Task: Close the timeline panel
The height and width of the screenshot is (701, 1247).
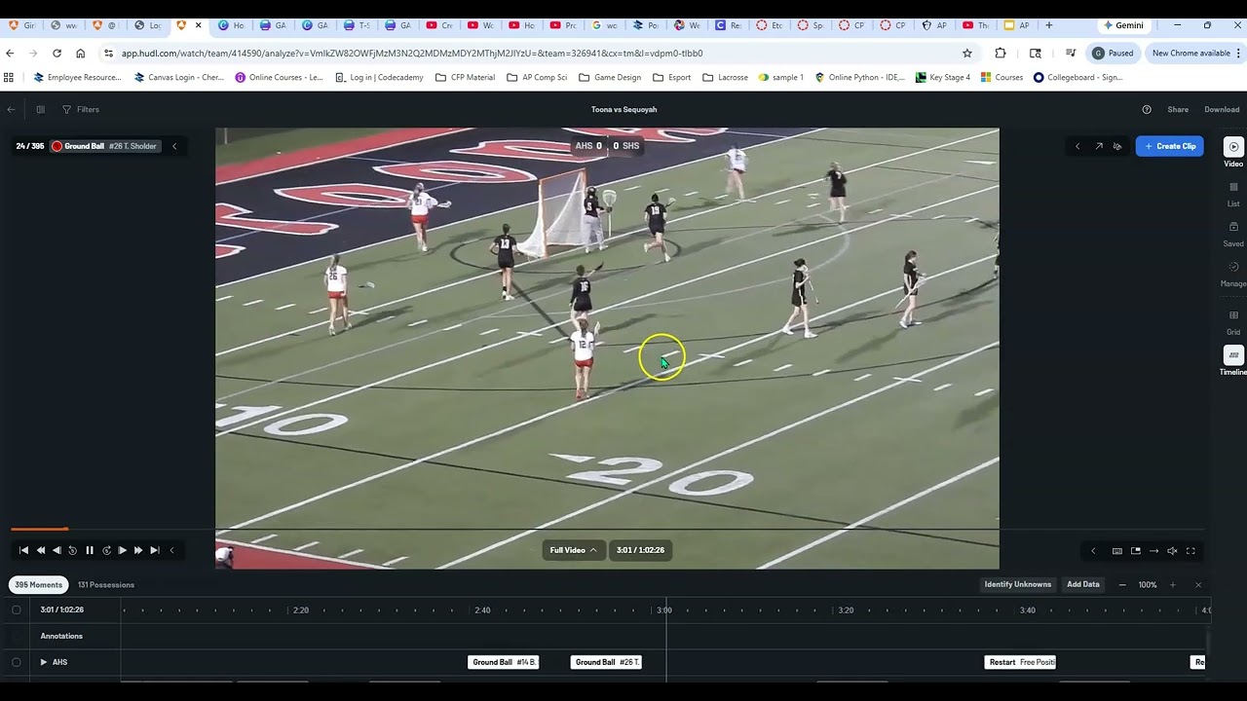Action: [x=1198, y=585]
